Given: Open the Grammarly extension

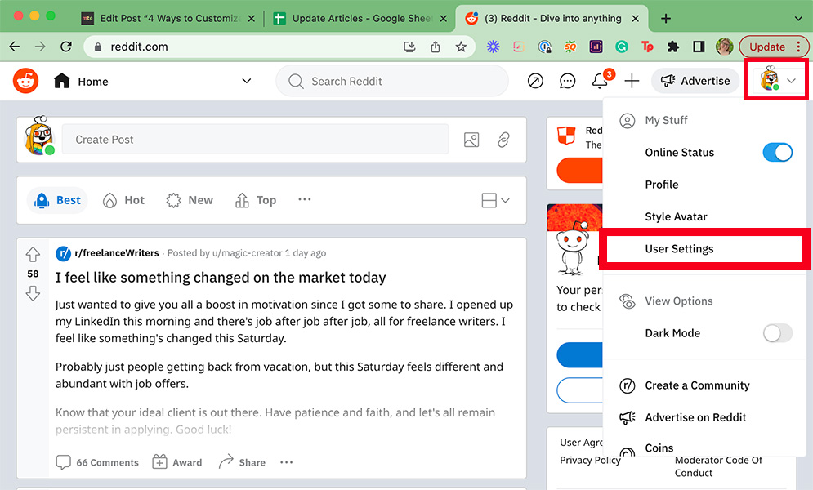Looking at the screenshot, I should click(x=623, y=47).
